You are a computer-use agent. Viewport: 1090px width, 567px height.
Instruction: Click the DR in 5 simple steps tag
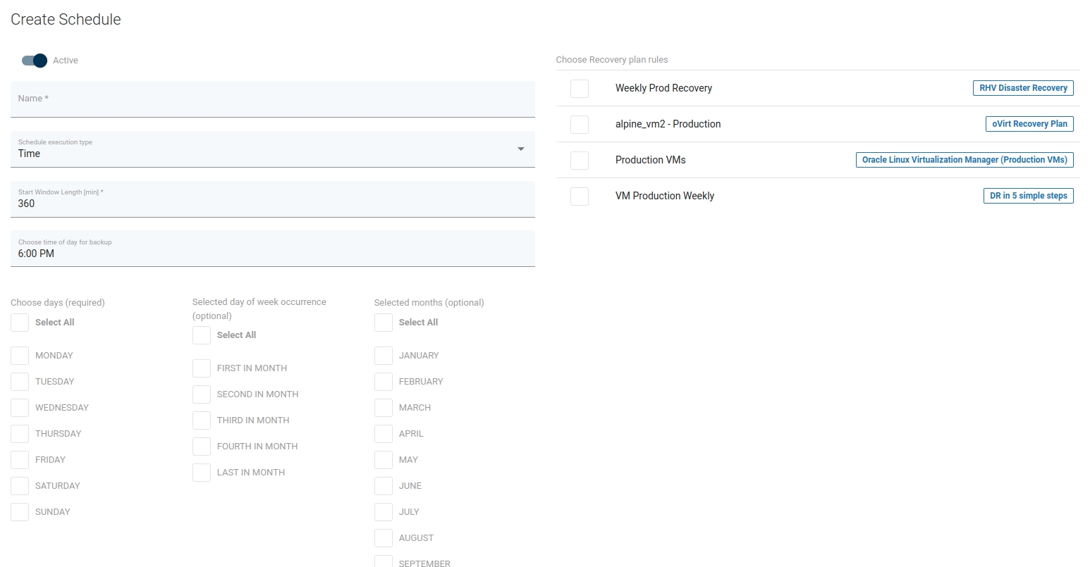[x=1028, y=196]
